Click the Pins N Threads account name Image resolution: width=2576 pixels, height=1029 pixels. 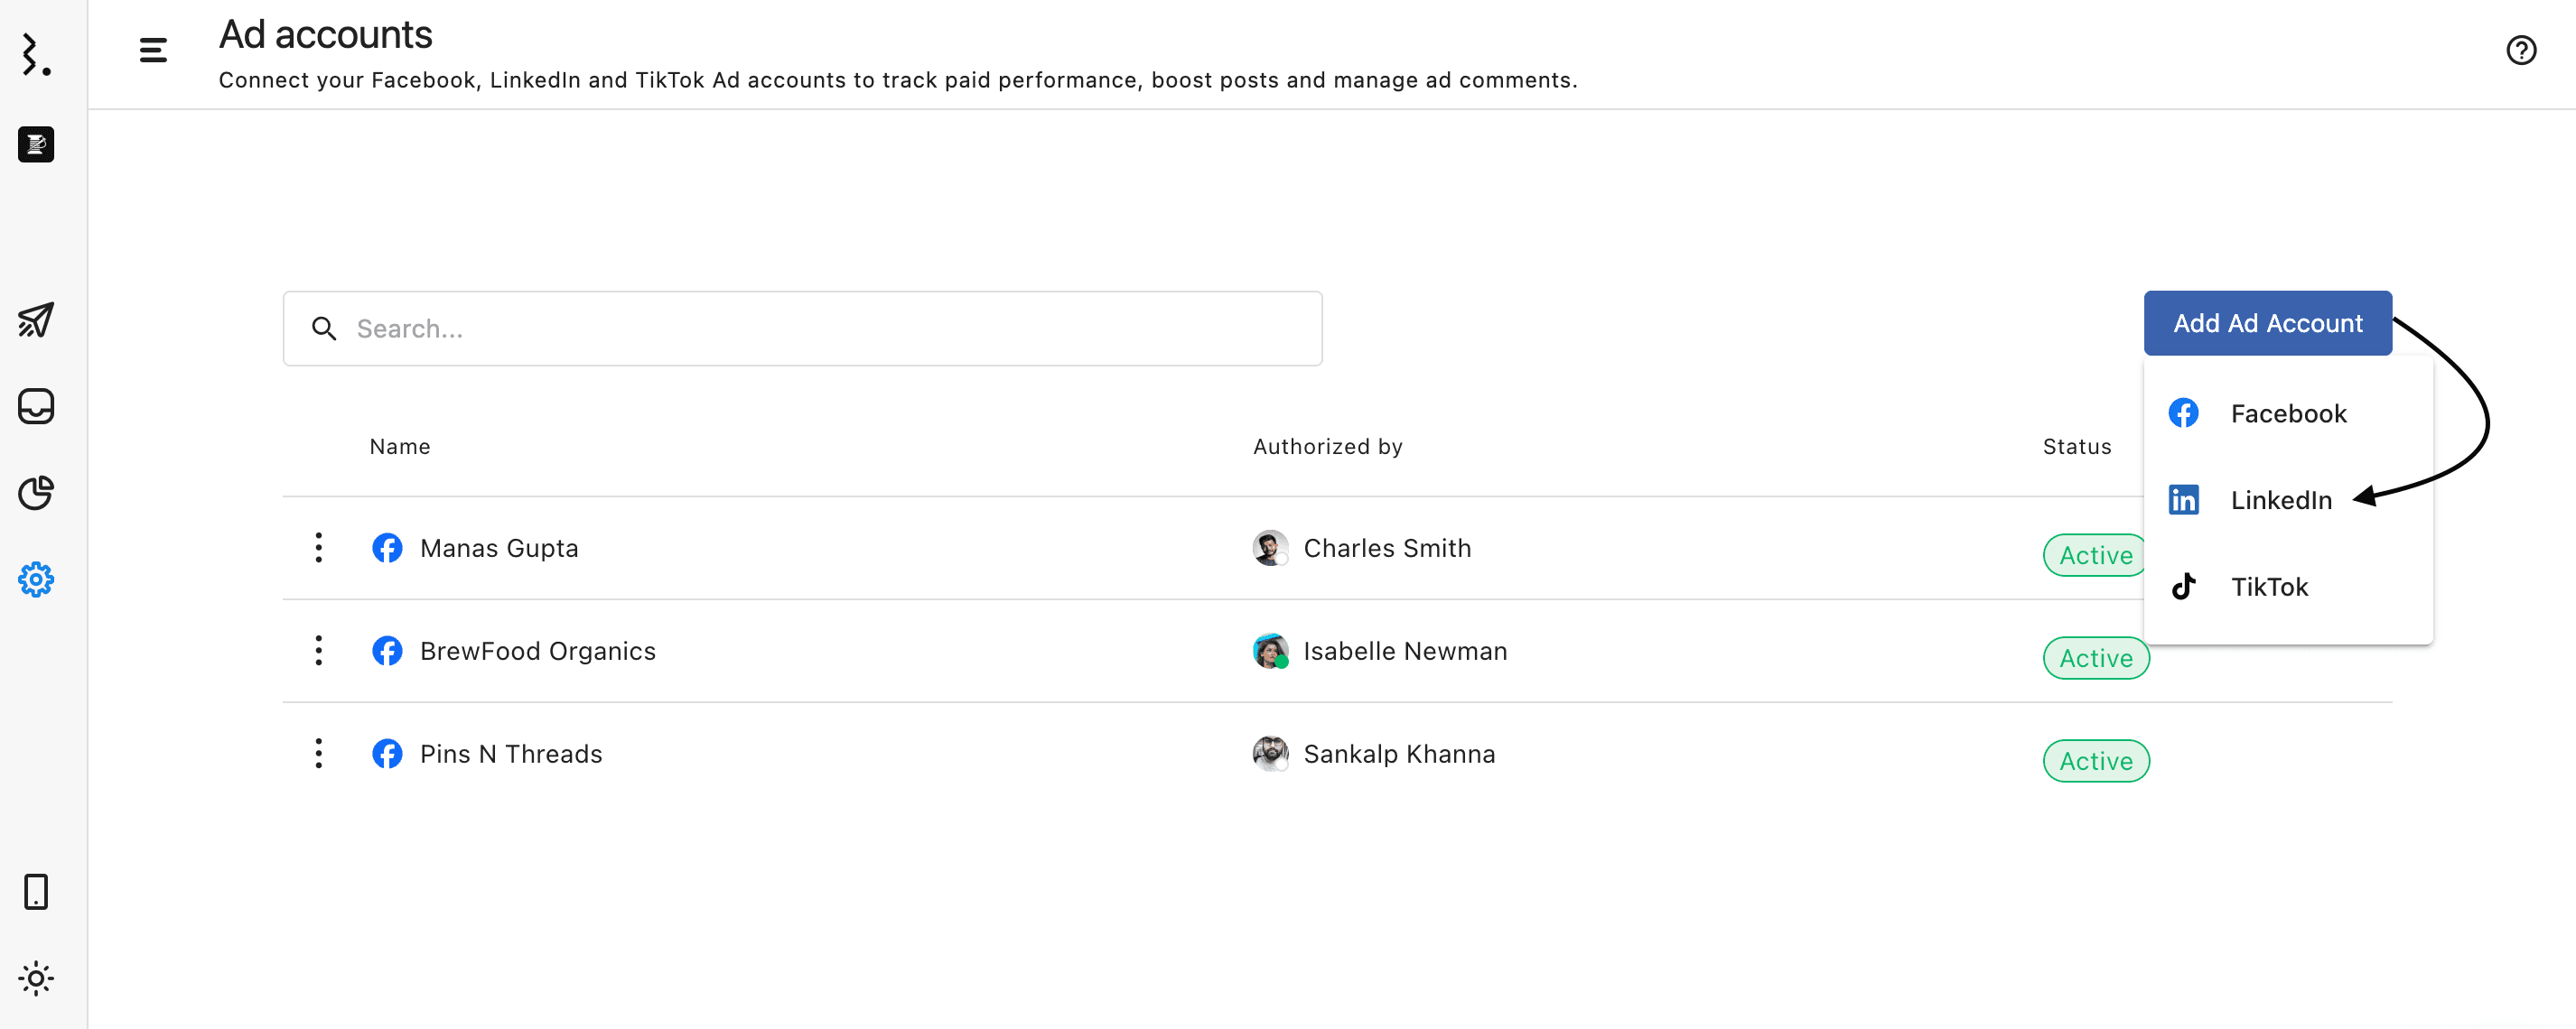click(510, 755)
